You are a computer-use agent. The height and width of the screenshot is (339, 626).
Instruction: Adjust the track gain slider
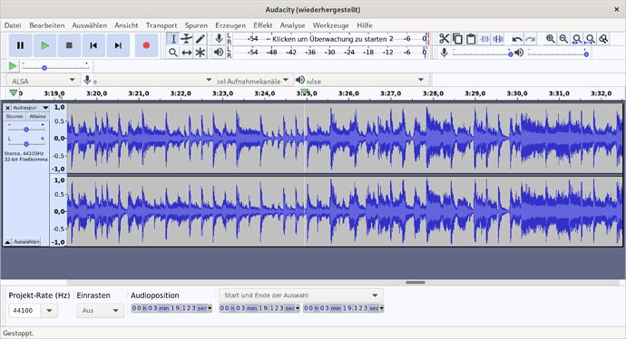point(26,129)
